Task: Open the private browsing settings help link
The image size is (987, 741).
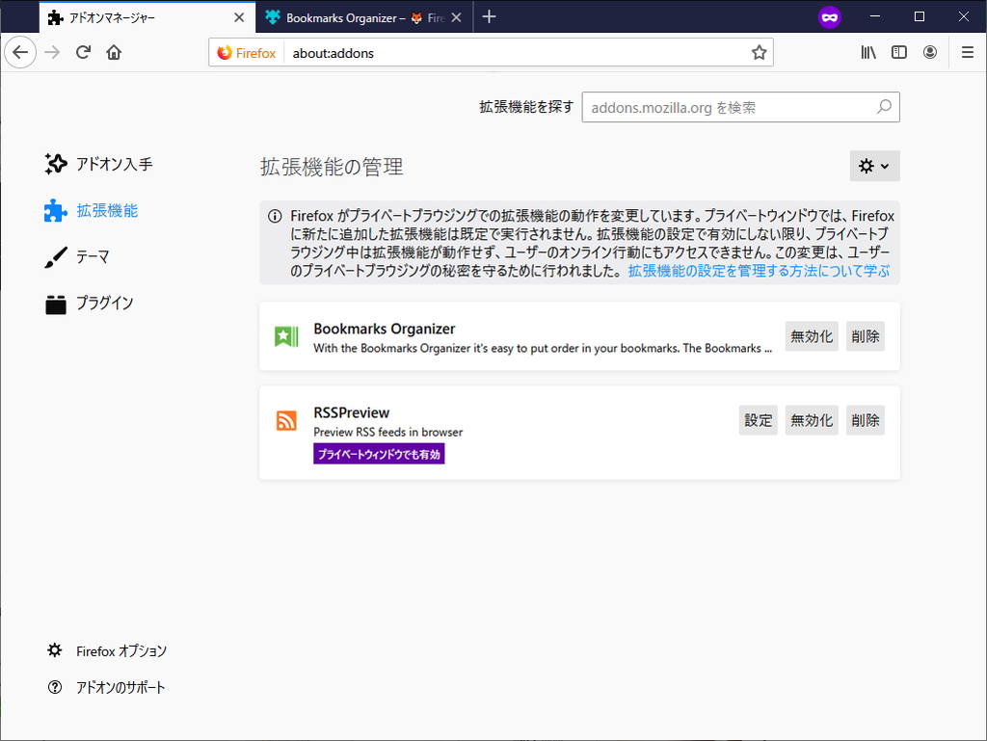Action: (764, 271)
